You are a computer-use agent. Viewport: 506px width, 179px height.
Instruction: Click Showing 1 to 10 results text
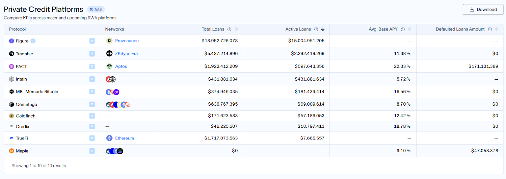point(39,166)
